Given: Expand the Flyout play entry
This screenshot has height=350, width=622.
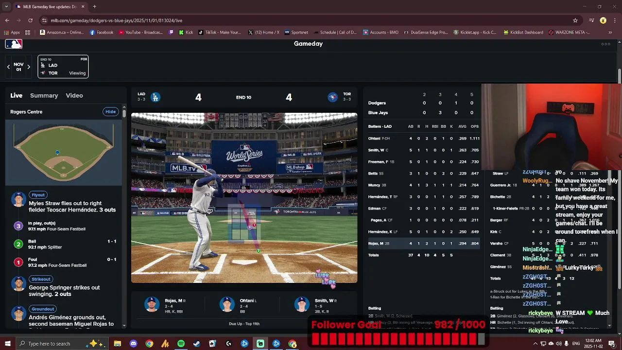Looking at the screenshot, I should point(38,195).
